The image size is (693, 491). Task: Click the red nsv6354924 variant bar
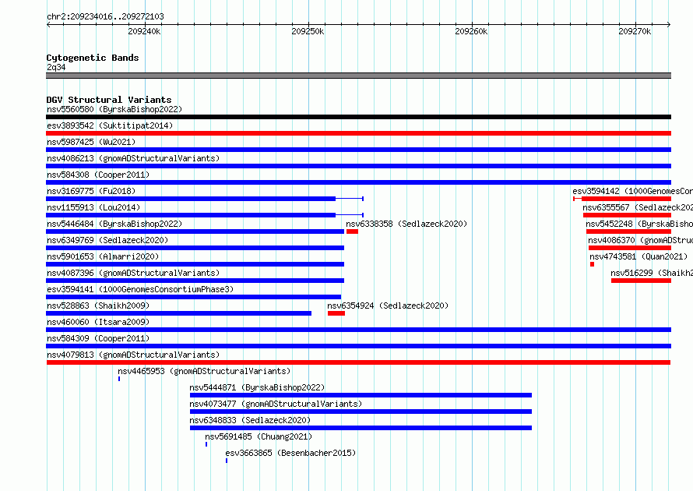[x=336, y=313]
